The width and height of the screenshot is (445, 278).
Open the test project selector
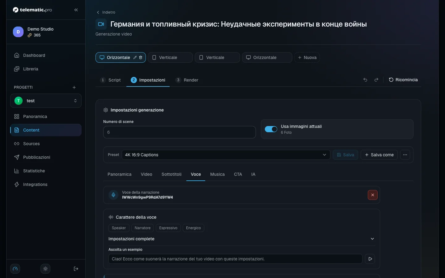click(46, 101)
